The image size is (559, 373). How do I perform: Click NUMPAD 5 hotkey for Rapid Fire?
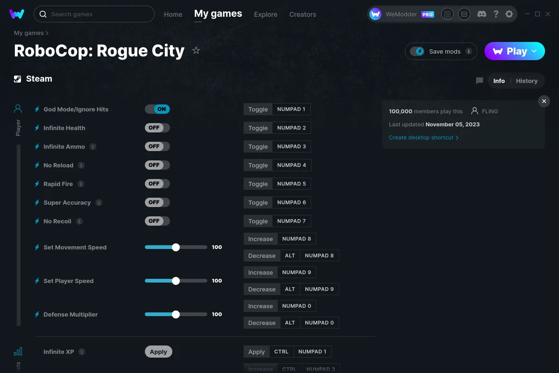click(291, 184)
